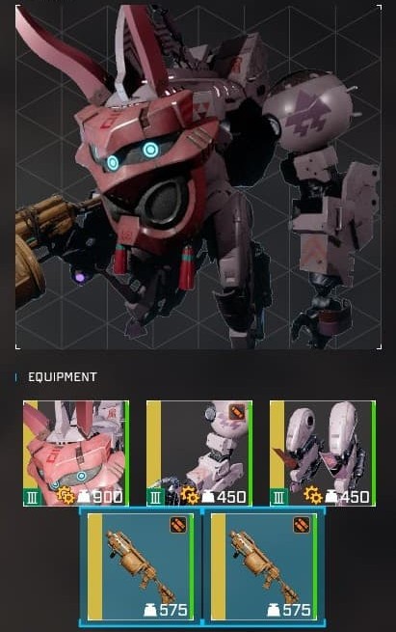Click the 575 weight value on the left launcher
Viewport: 396px width, 632px height.
point(173,610)
